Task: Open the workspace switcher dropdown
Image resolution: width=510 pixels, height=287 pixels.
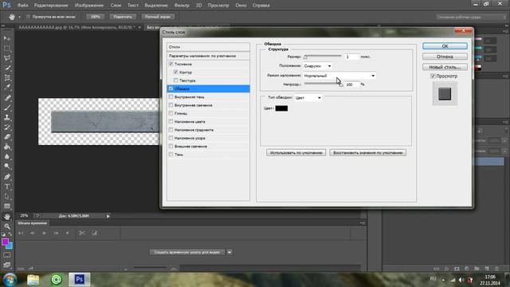Action: tap(471, 17)
